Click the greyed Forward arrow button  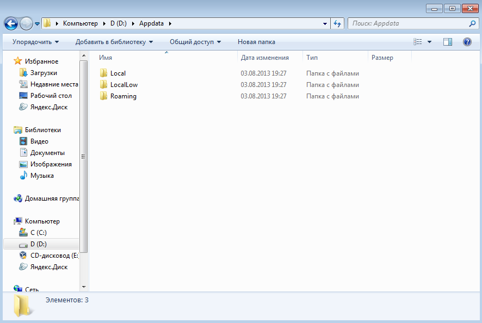(x=26, y=24)
